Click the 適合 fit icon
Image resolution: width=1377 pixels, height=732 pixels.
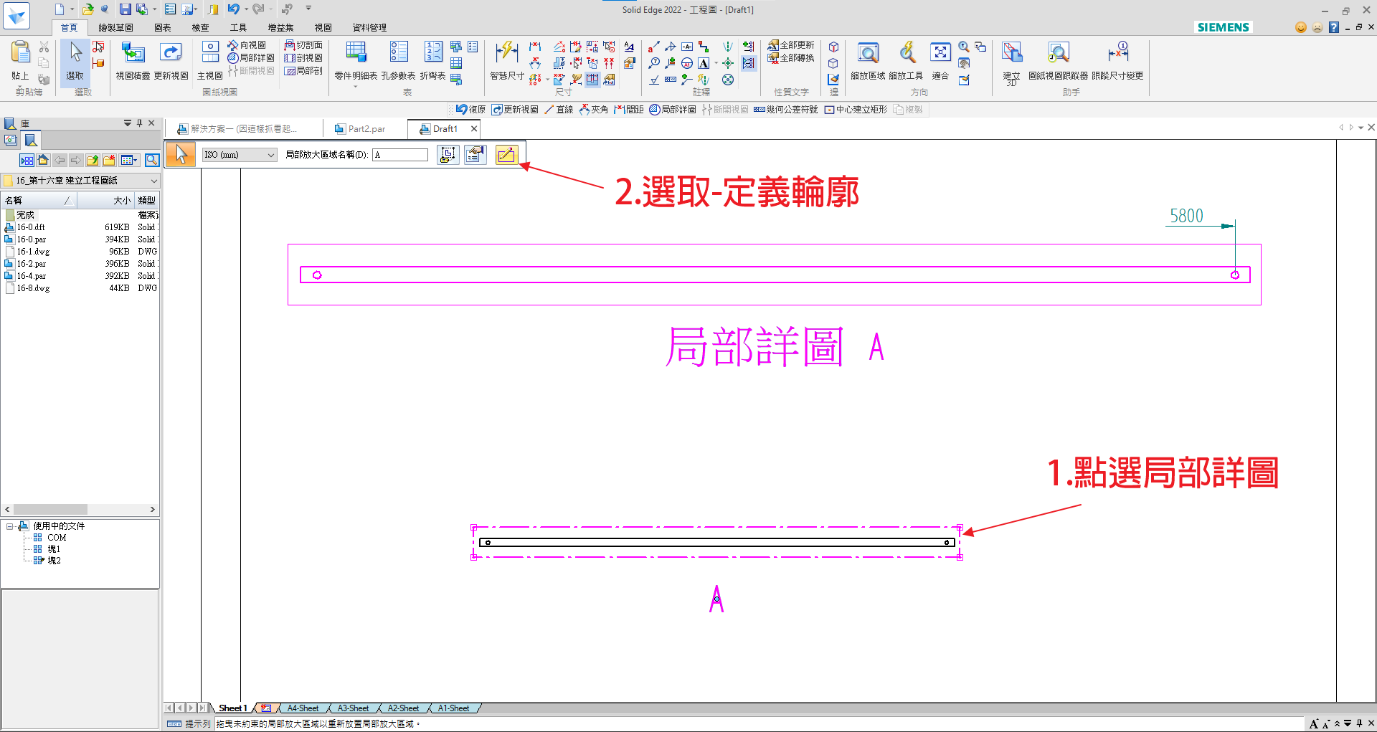[x=940, y=60]
